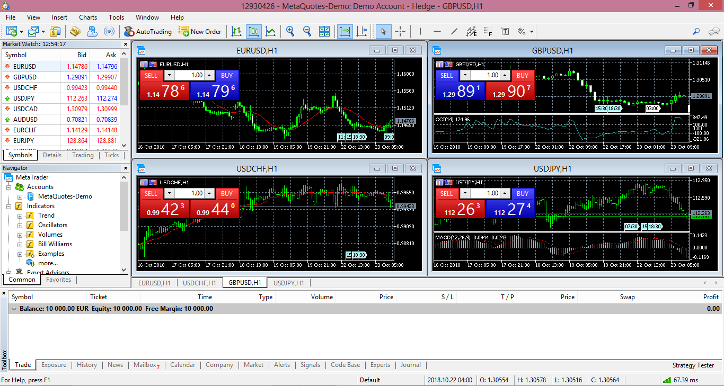Toggle the candlestick chart mode

254,32
